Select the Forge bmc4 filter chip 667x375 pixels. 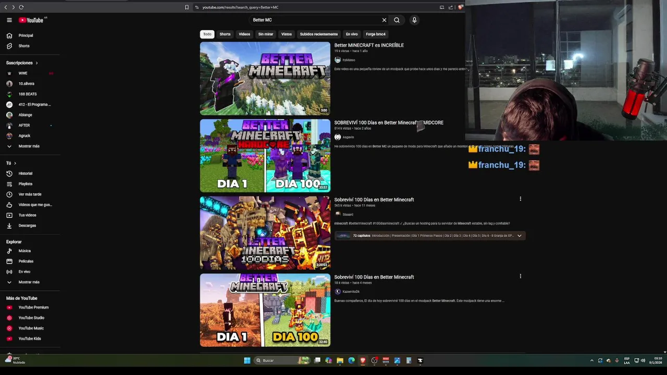pos(376,34)
